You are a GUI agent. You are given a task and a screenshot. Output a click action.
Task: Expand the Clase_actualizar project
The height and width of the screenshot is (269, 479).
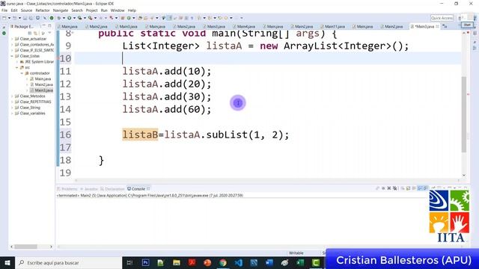(12, 39)
